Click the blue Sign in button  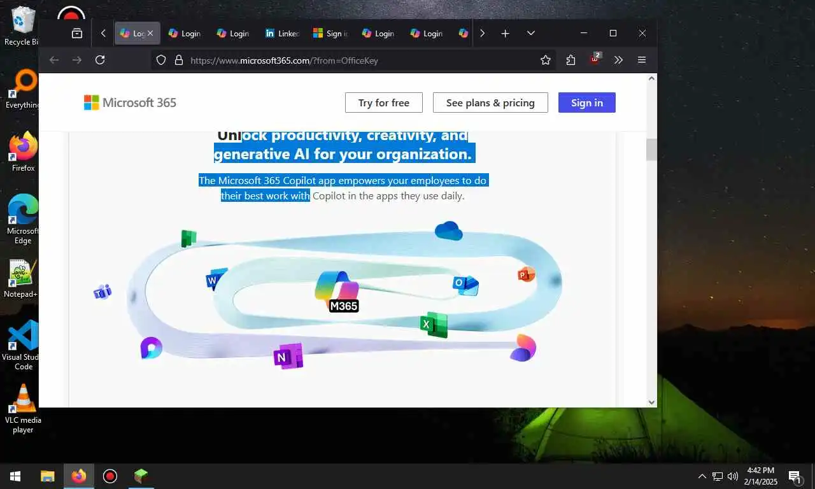(587, 103)
